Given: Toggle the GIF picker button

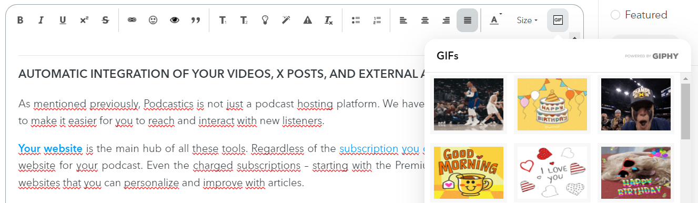Looking at the screenshot, I should point(558,21).
